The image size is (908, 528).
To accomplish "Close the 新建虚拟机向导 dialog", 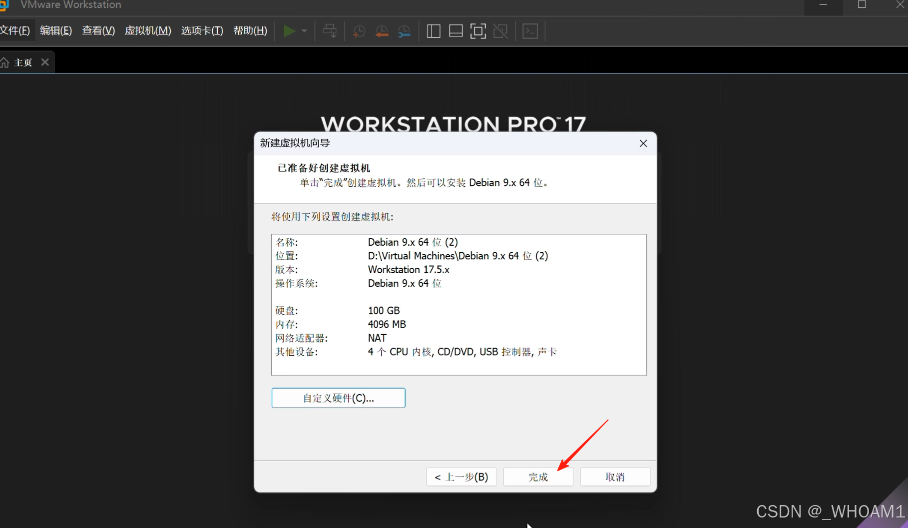I will click(643, 143).
